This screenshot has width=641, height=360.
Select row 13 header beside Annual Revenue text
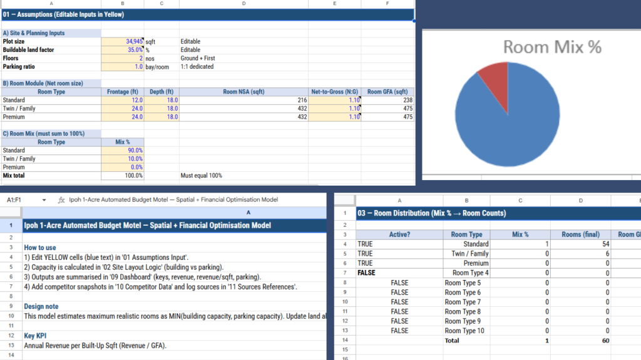(11, 345)
